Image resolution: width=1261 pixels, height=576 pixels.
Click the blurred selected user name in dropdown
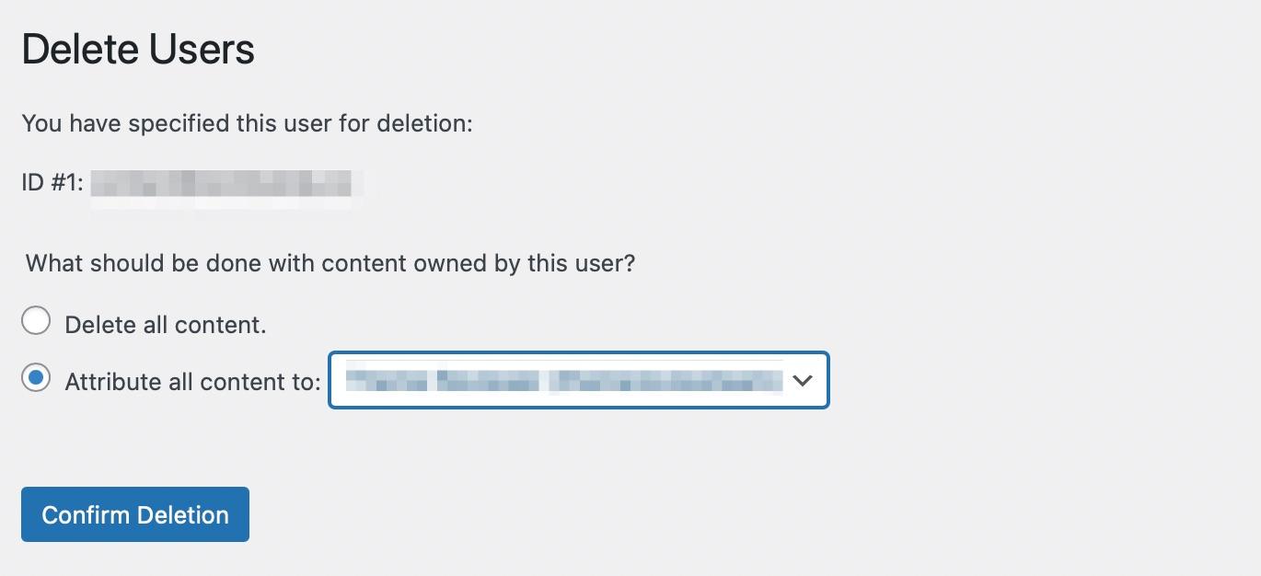click(563, 380)
